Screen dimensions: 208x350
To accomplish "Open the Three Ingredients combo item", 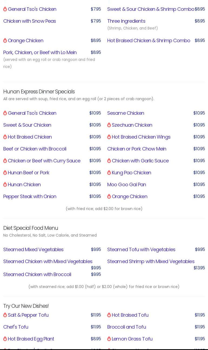I will click(126, 21).
